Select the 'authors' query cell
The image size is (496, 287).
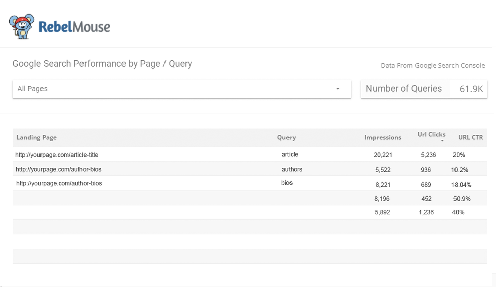pyautogui.click(x=292, y=169)
